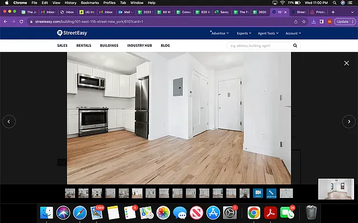Select the first photo thumbnail in strip

70,193
